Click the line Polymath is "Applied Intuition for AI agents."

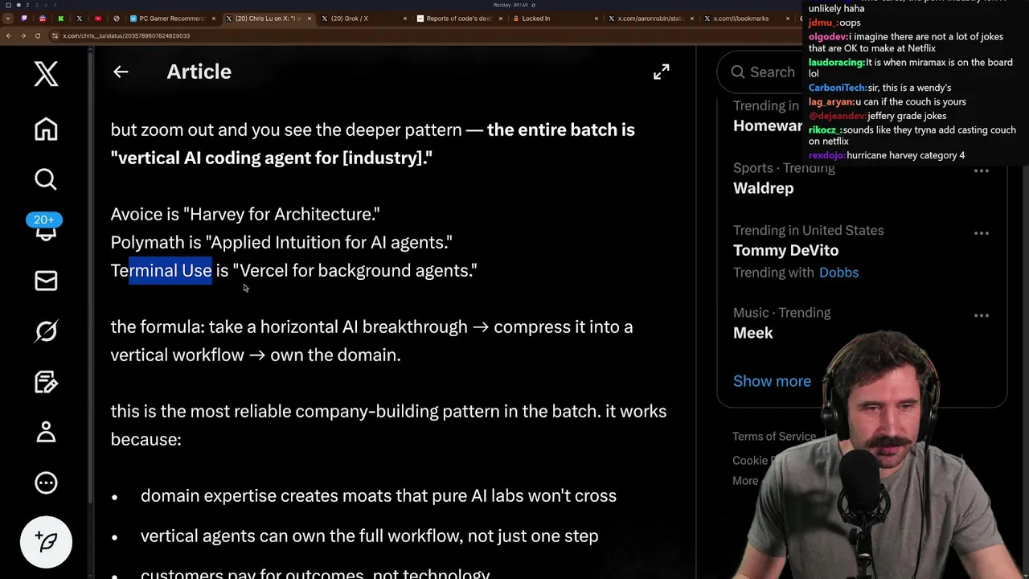pos(281,243)
